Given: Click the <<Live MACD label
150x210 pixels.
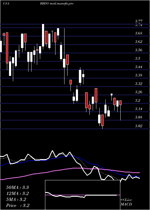Looking at the screenshot, I should (126, 202).
